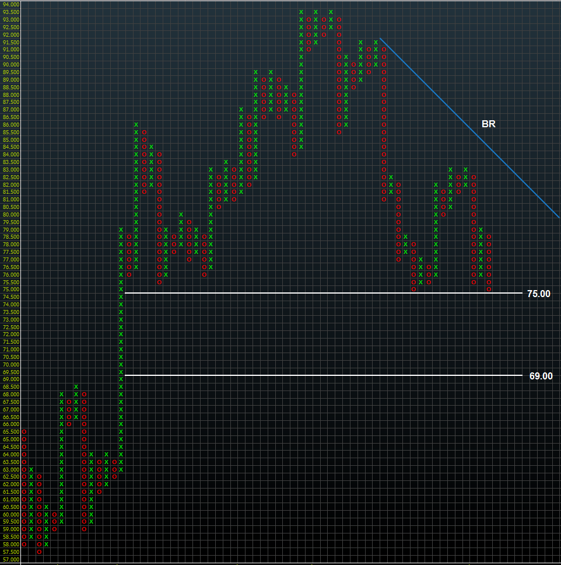
Task: Pick the 90.000 value on price axis
Action: point(10,65)
